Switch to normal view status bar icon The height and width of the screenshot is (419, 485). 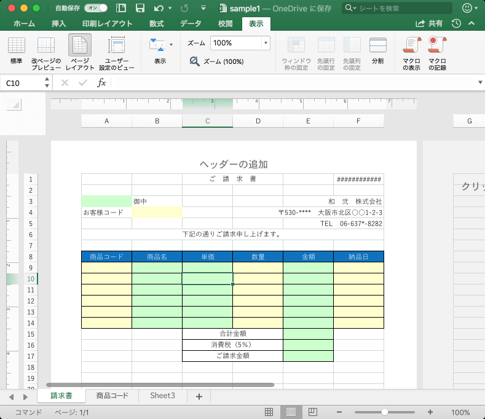point(269,412)
